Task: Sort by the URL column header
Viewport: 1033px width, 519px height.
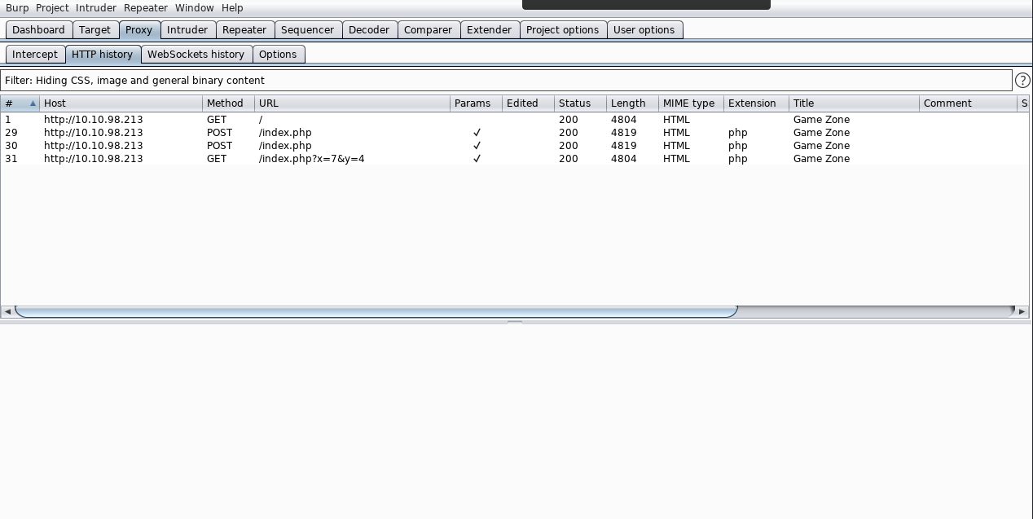Action: [353, 103]
